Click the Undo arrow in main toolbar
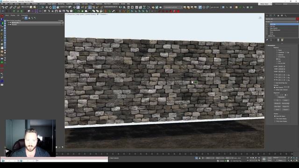This screenshot has height=168, width=299. 3,7
